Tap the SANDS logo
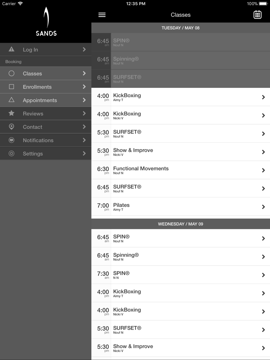The height and width of the screenshot is (360, 270). tap(46, 22)
